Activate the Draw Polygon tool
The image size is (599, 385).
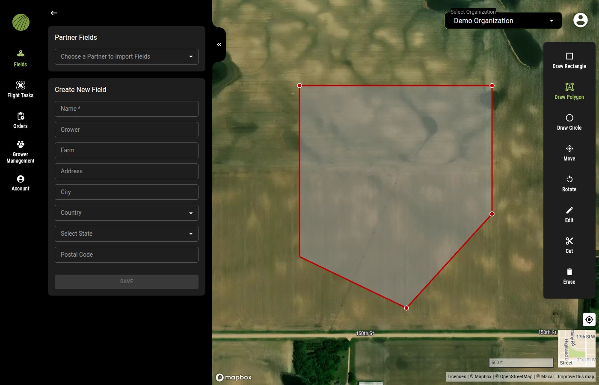tap(569, 92)
